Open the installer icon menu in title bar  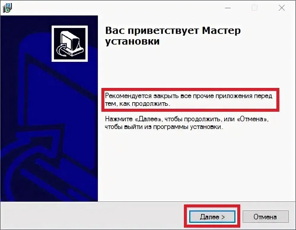7,8
